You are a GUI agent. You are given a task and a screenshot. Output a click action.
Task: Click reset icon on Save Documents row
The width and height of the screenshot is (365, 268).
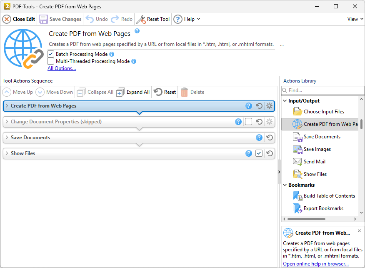(270, 138)
